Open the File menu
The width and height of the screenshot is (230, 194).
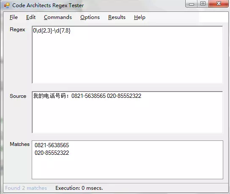coord(14,17)
